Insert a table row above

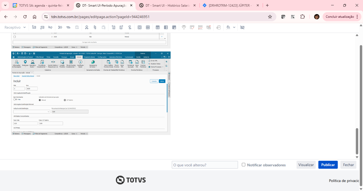point(34,27)
